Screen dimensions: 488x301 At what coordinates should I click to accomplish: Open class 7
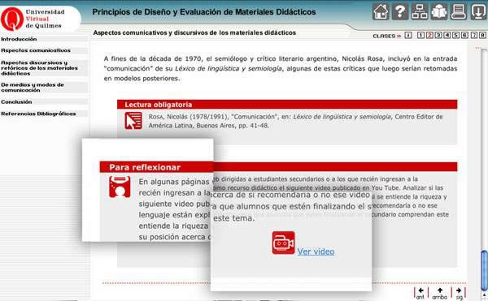473,35
